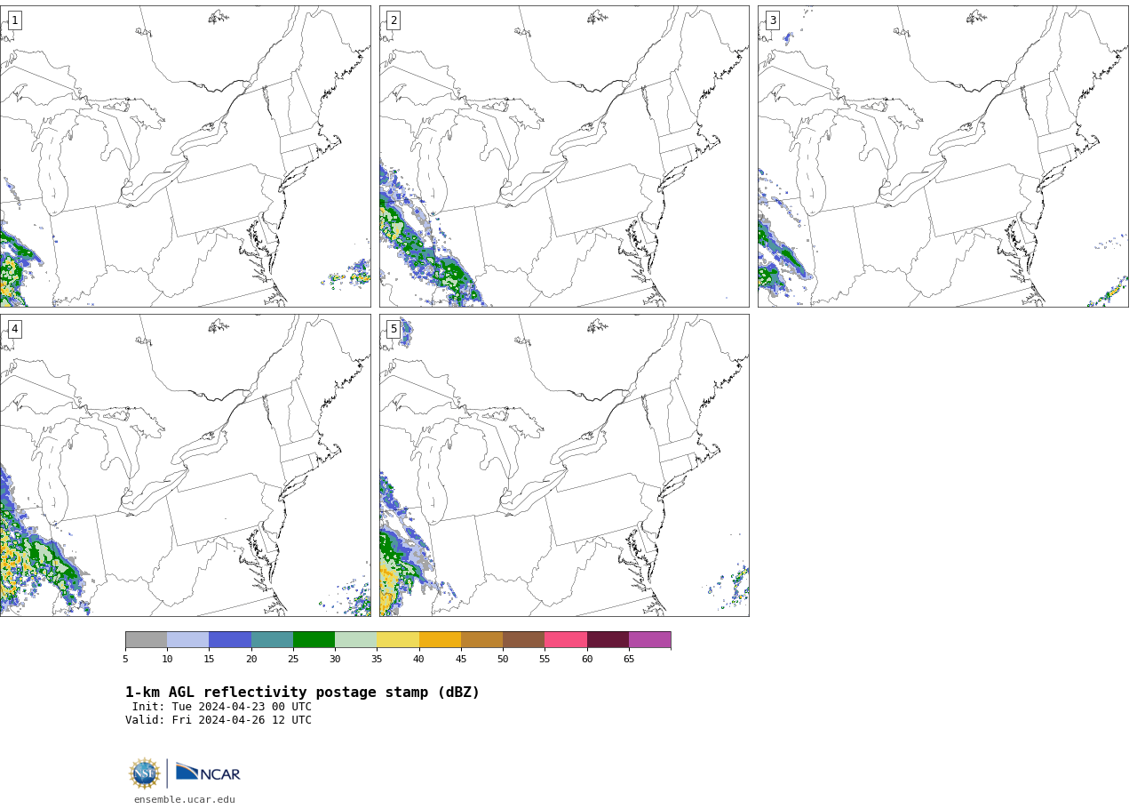Click the yellow 35-40 dBZ swatch
The height and width of the screenshot is (809, 1137).
(x=398, y=640)
